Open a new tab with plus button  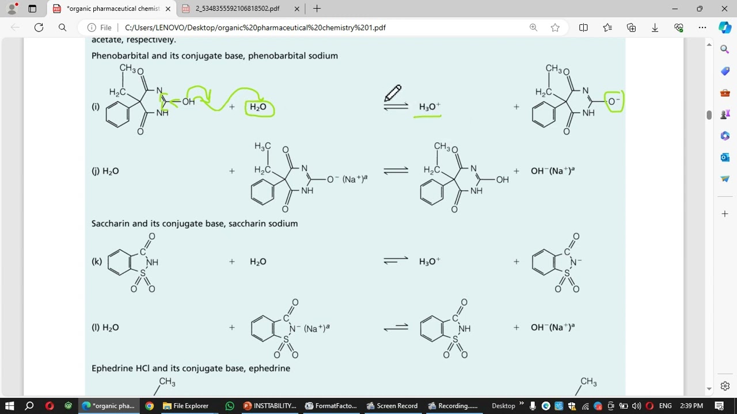point(317,9)
